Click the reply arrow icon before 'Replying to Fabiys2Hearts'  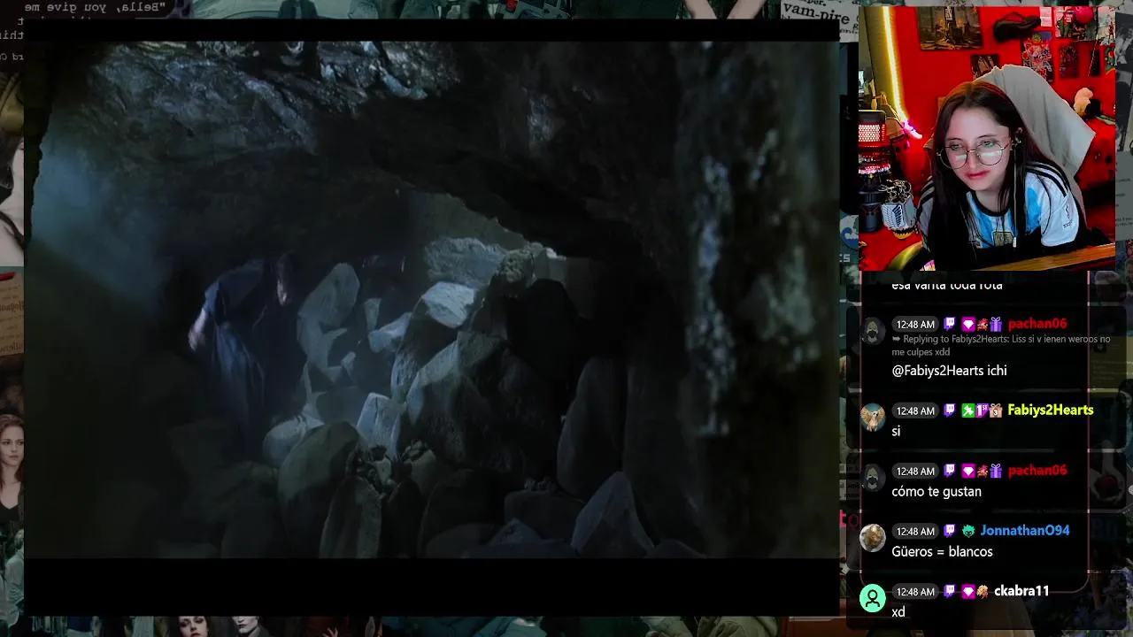tap(896, 339)
